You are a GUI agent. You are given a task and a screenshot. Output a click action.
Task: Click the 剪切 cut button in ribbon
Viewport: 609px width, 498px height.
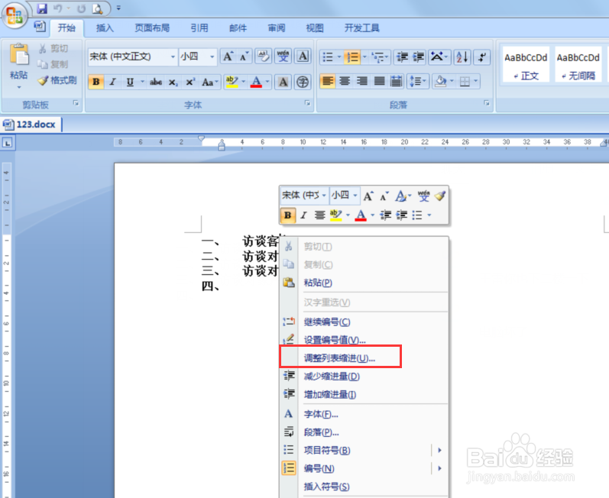pyautogui.click(x=53, y=49)
